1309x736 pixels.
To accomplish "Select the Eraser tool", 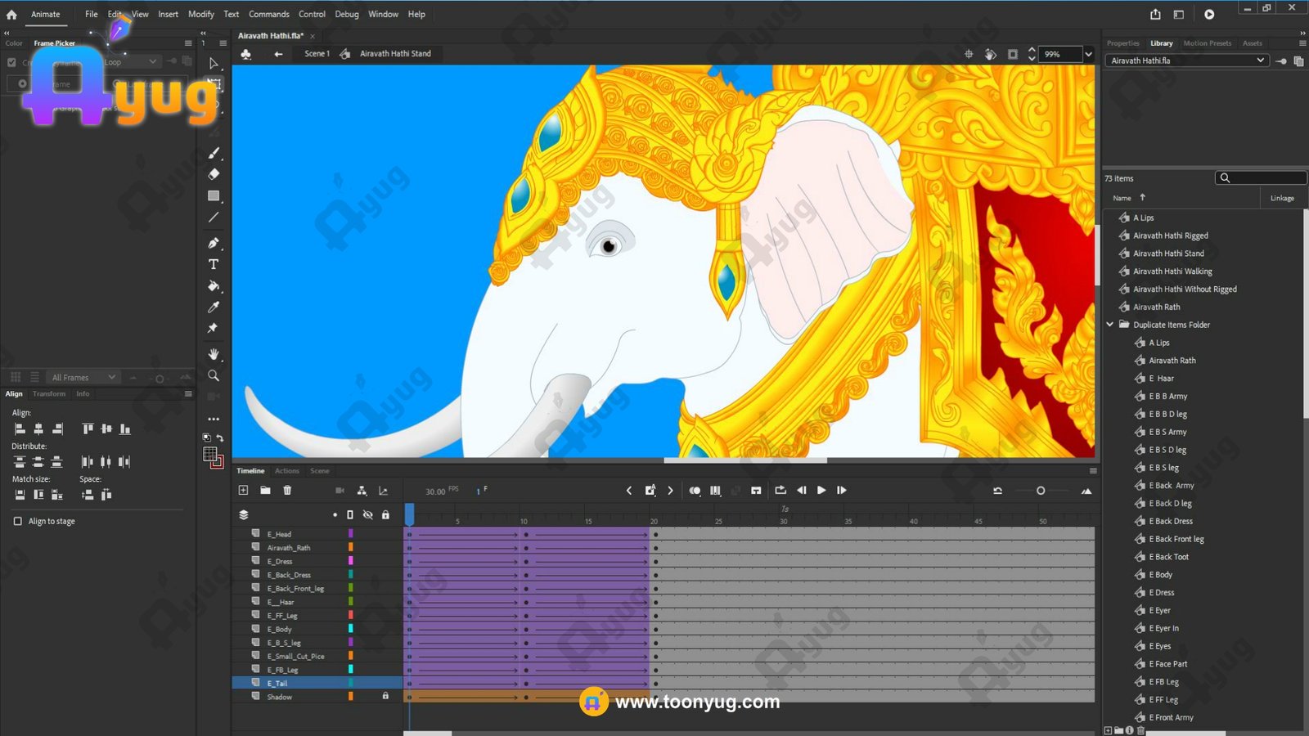I will point(214,174).
